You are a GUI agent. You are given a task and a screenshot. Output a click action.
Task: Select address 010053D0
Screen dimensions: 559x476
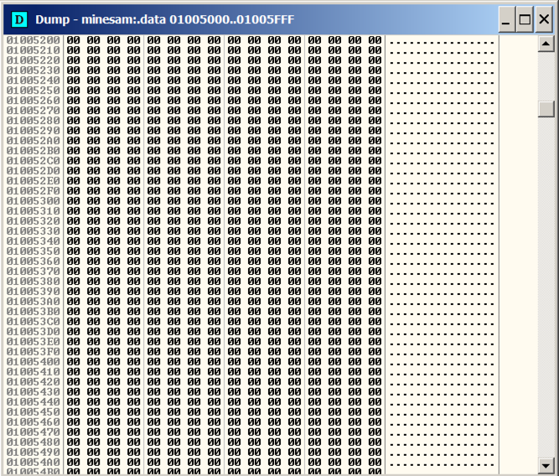[x=34, y=332]
